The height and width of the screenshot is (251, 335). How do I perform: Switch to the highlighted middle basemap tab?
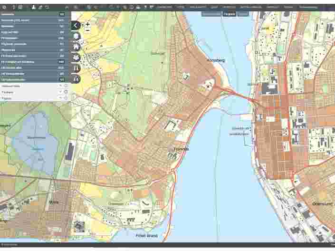pyautogui.click(x=230, y=14)
